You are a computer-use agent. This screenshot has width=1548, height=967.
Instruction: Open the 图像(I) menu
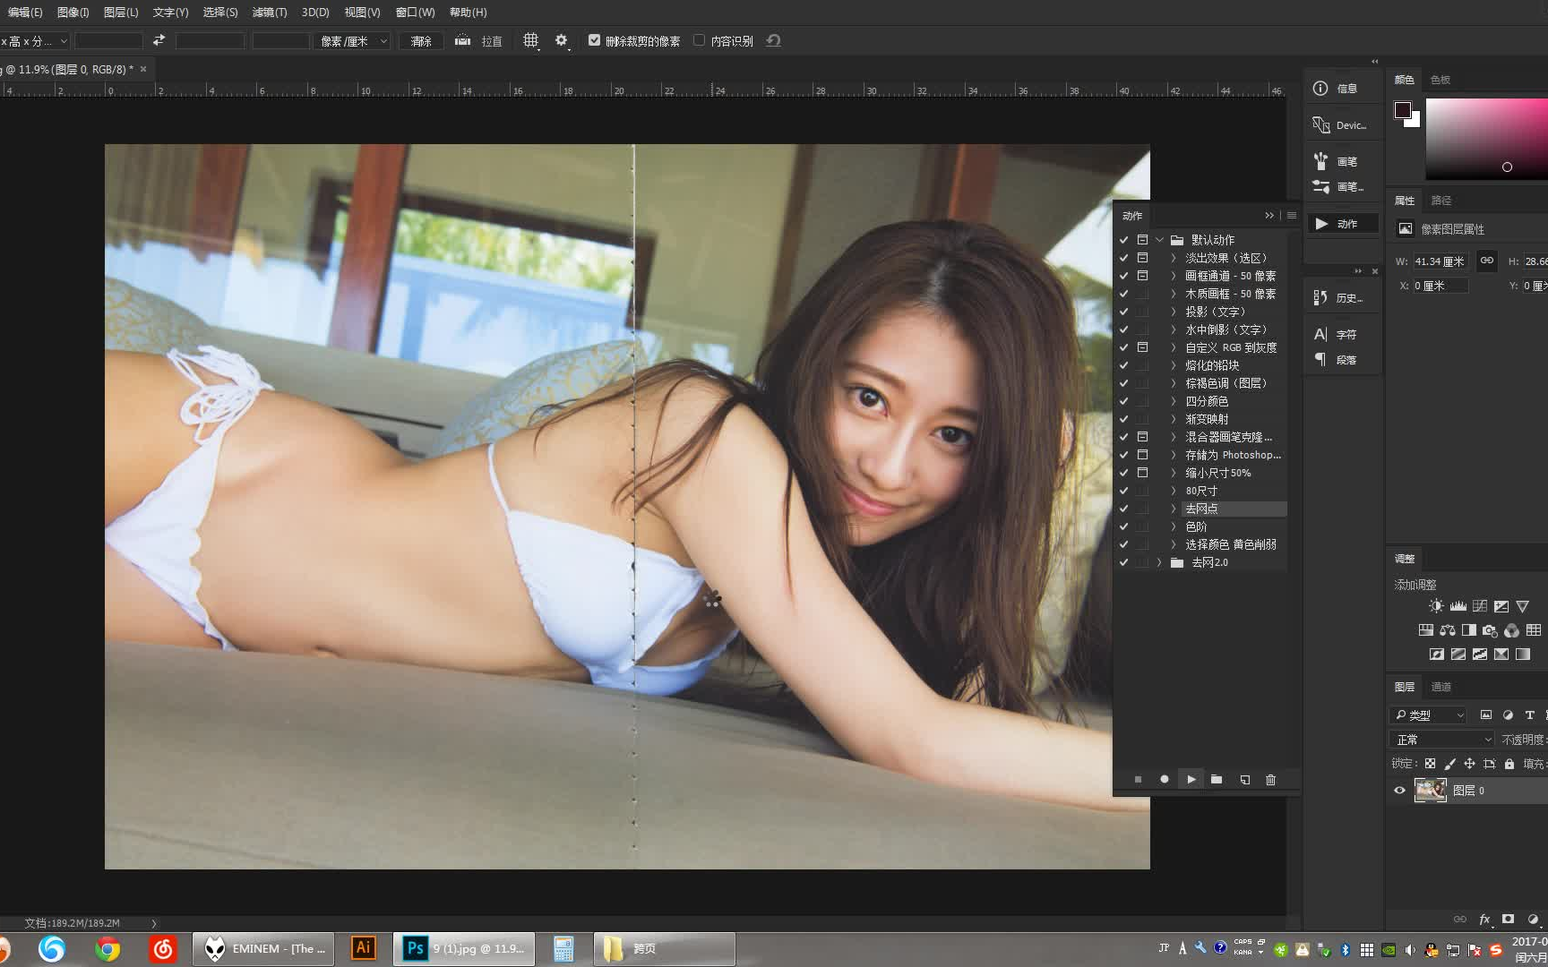(x=73, y=13)
